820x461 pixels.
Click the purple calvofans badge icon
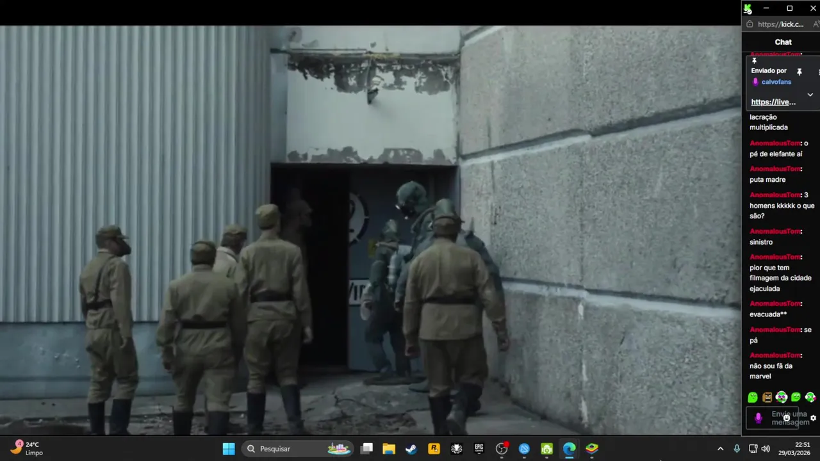(755, 82)
